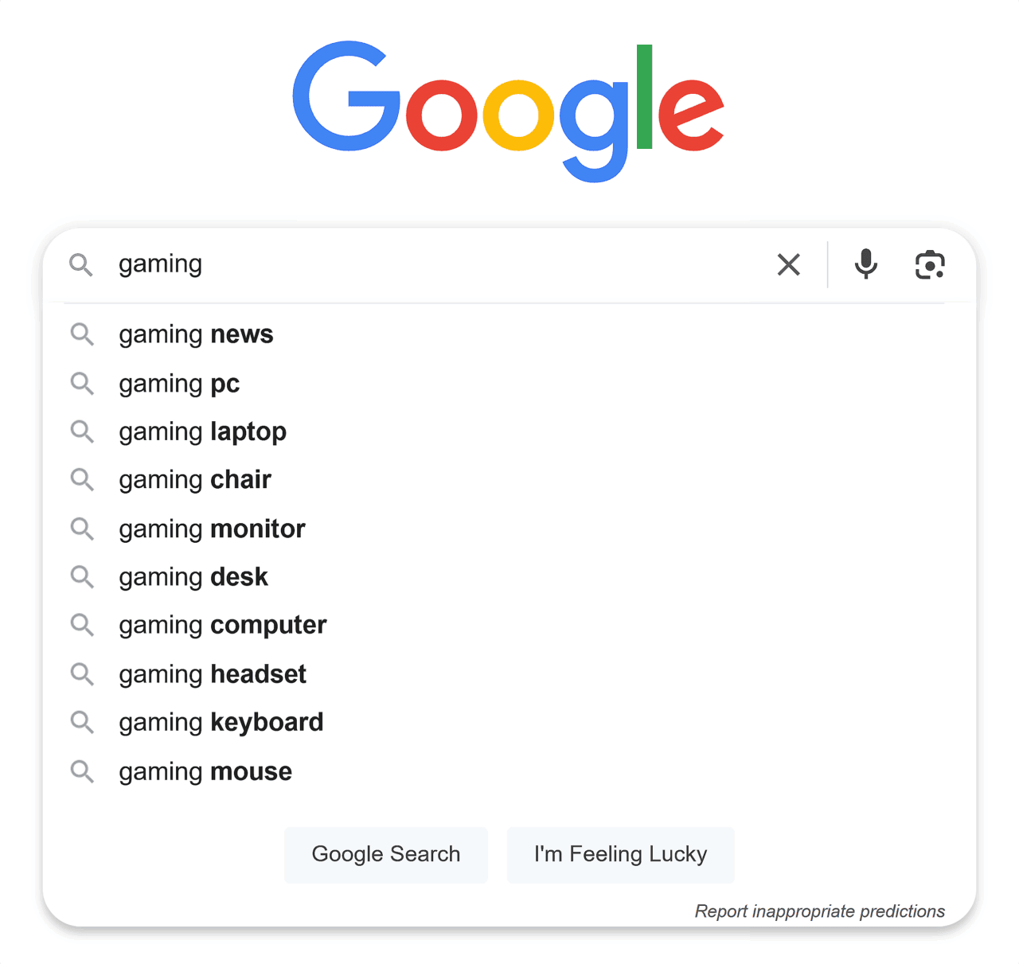
Task: Open Google Lens via the camera icon
Action: pos(930,264)
